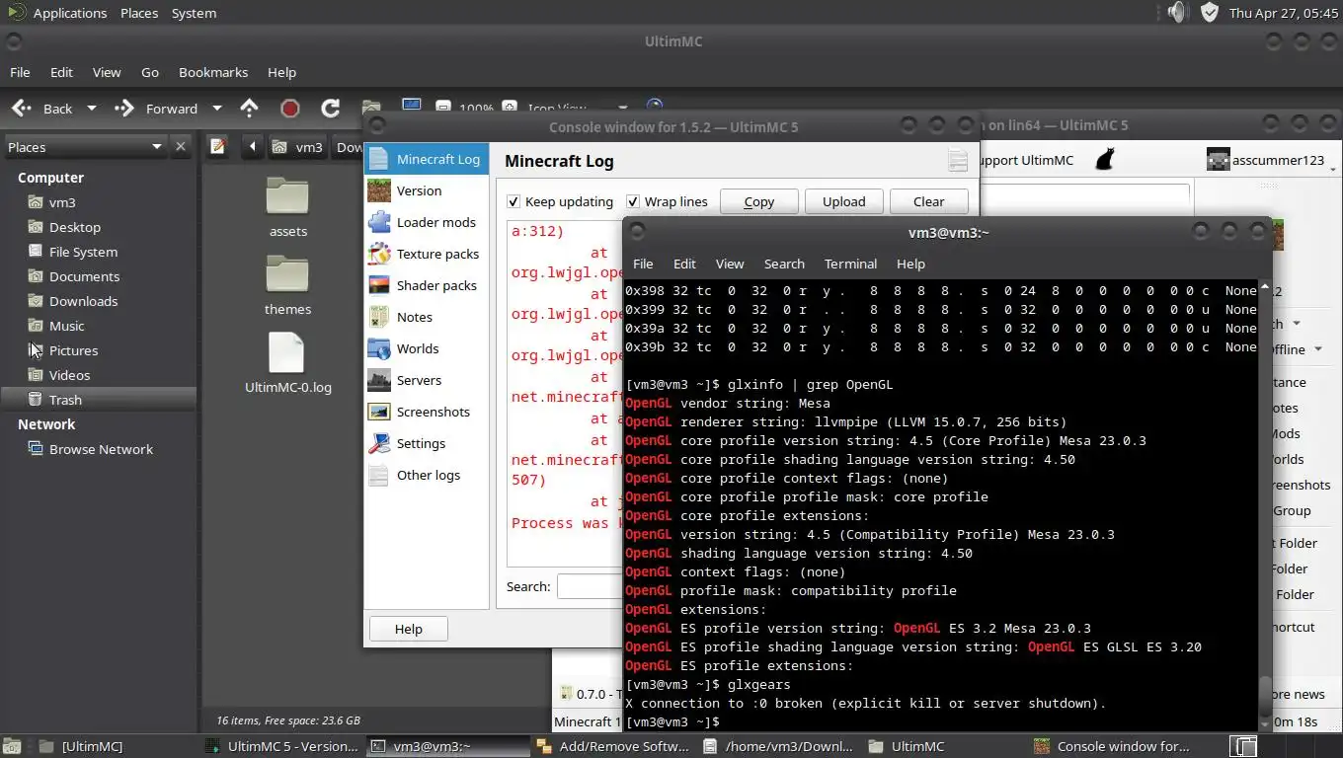Open the assets folder
Viewport: 1343px width, 758px height.
287,208
